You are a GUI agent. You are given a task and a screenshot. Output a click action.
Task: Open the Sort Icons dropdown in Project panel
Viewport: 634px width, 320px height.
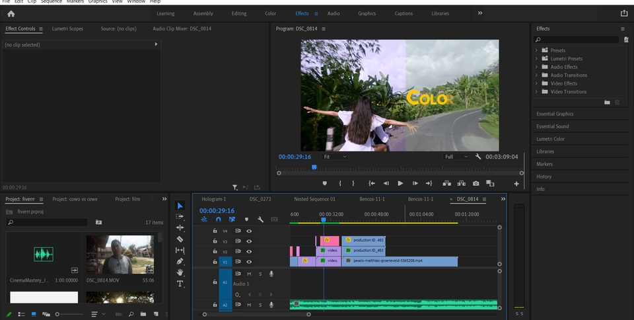(x=97, y=314)
